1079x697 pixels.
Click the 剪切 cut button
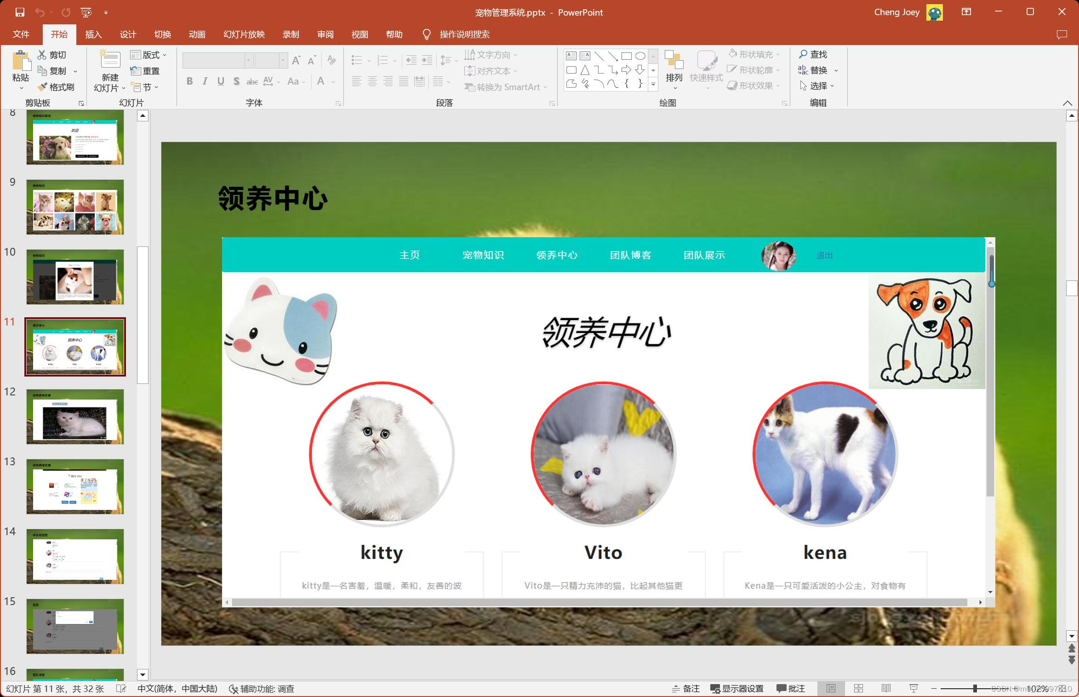click(x=52, y=55)
